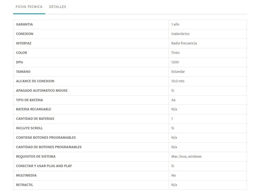Click 'N/a' in the RETRACTIL row
This screenshot has width=260, height=191.
[174, 185]
